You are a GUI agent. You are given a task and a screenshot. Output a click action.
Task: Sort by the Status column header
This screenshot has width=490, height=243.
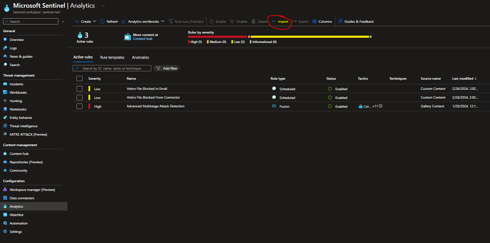click(x=331, y=79)
